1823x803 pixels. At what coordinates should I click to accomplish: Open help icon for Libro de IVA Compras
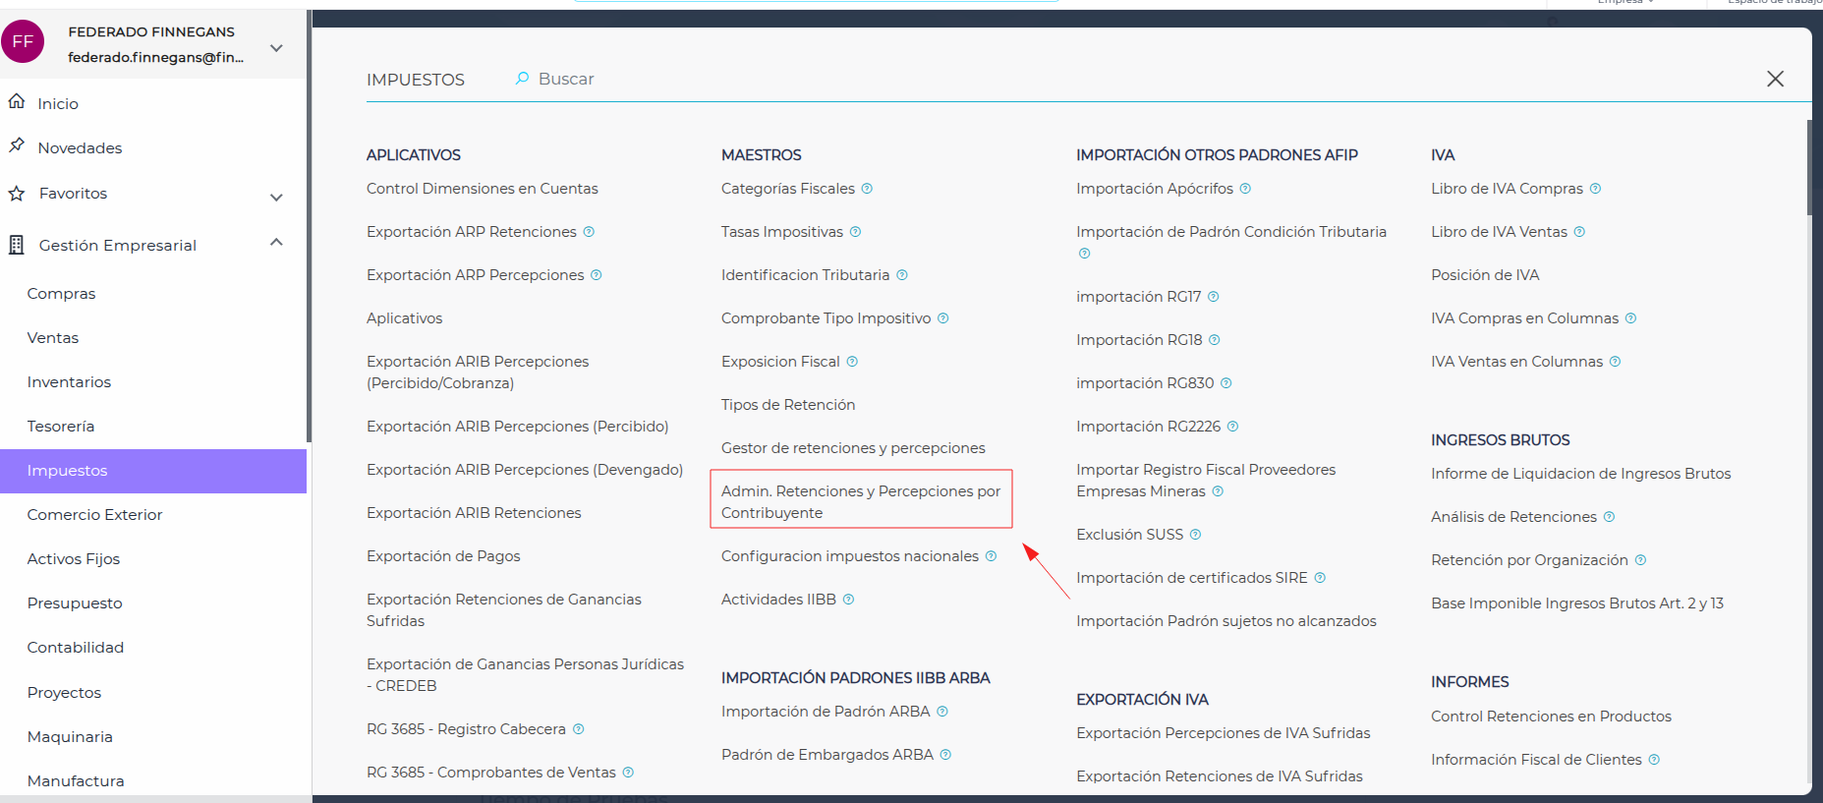coord(1595,189)
